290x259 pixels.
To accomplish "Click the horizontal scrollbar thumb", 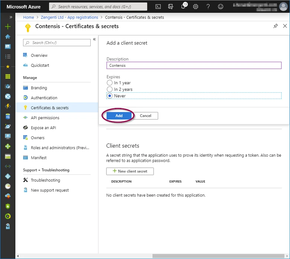I will pos(218,256).
